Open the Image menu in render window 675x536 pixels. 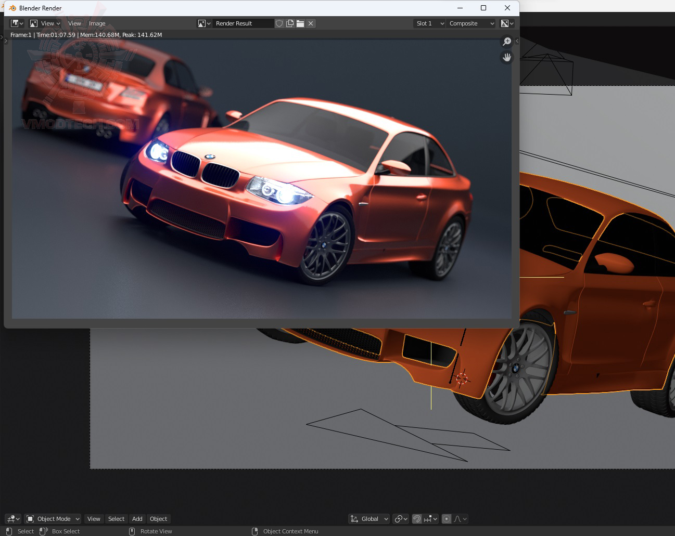click(97, 23)
